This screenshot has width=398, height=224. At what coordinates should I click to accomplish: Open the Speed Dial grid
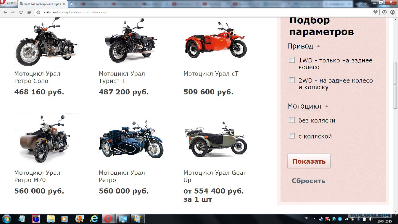[29, 12]
